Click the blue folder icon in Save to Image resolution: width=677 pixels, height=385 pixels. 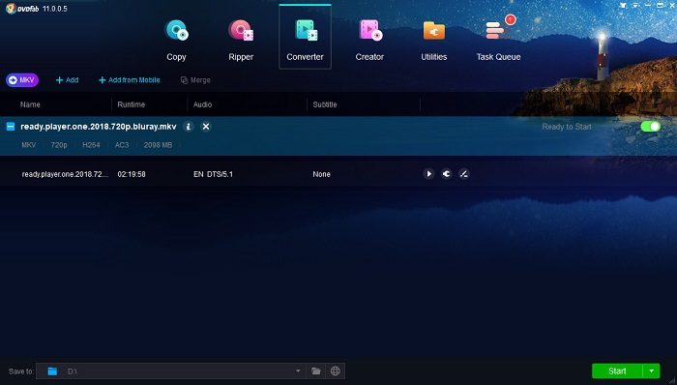(52, 371)
